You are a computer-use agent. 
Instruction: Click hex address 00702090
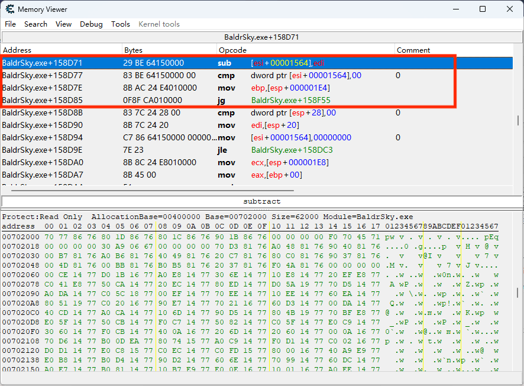click(21, 294)
